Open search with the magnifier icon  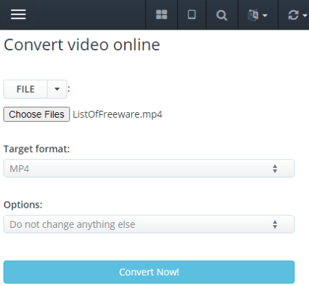[x=222, y=15]
